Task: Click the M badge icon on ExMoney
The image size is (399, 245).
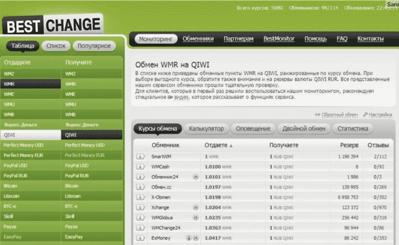Action: point(196,238)
